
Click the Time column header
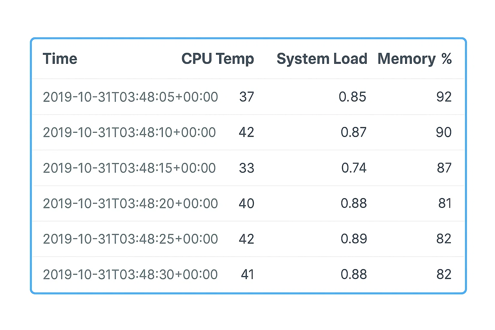(x=60, y=59)
